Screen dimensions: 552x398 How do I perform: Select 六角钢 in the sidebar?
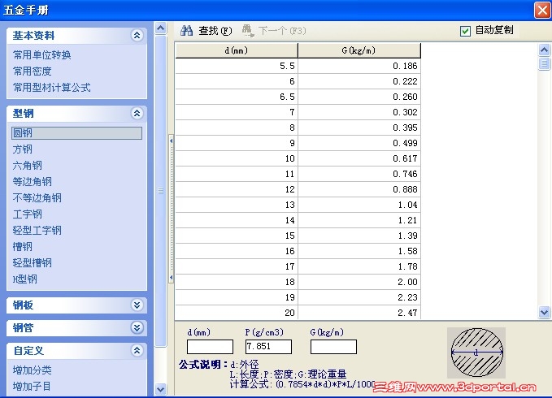(x=28, y=165)
